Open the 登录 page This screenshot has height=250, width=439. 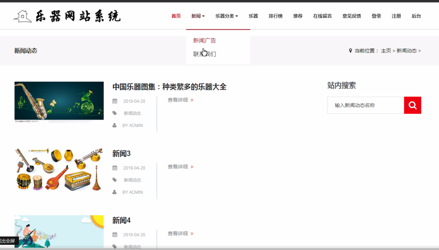(376, 16)
